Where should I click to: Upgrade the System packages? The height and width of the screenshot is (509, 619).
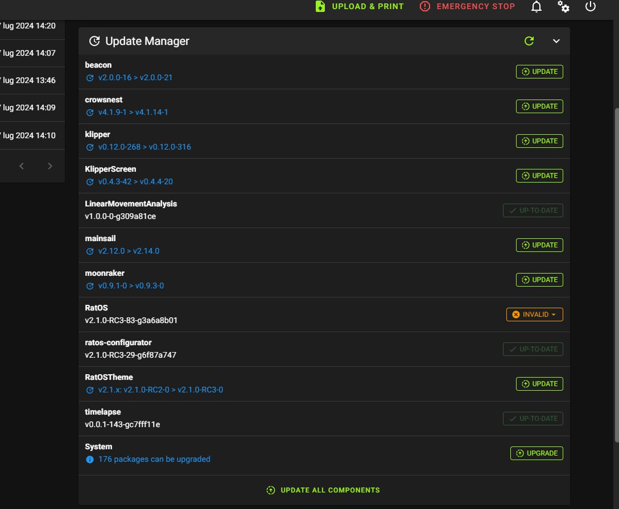537,454
